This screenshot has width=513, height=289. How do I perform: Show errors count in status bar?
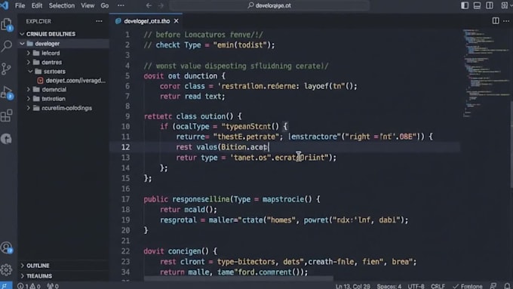coord(24,286)
